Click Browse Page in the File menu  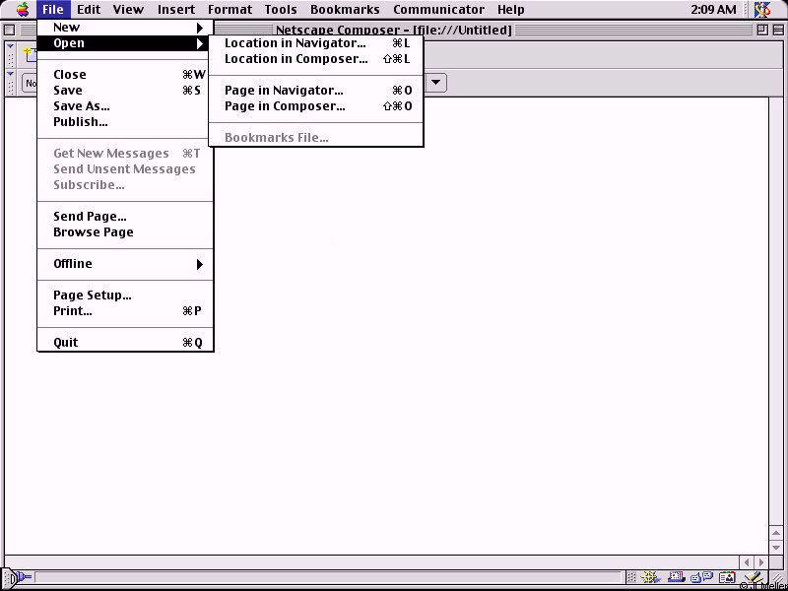point(94,232)
